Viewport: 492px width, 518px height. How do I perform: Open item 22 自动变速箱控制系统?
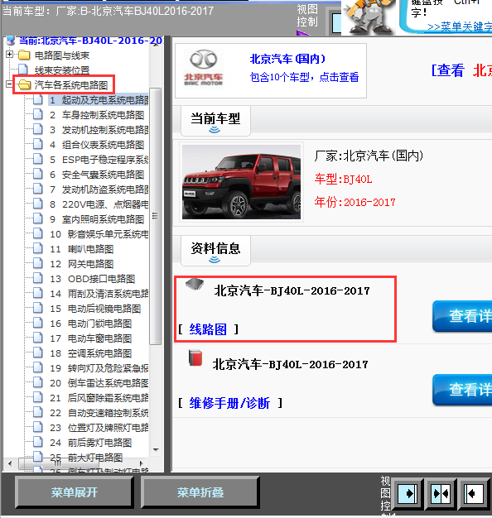tap(99, 413)
